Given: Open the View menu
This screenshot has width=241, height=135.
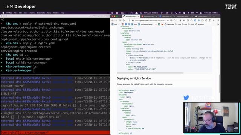Looking at the screenshot, I should [26, 13].
